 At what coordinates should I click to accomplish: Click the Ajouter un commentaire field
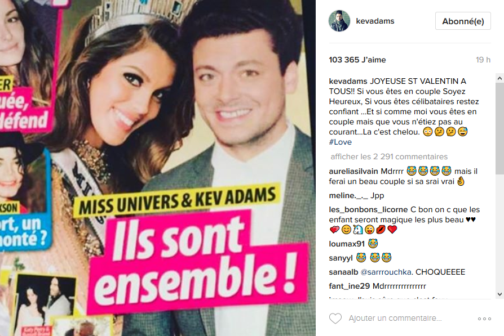[x=395, y=319]
